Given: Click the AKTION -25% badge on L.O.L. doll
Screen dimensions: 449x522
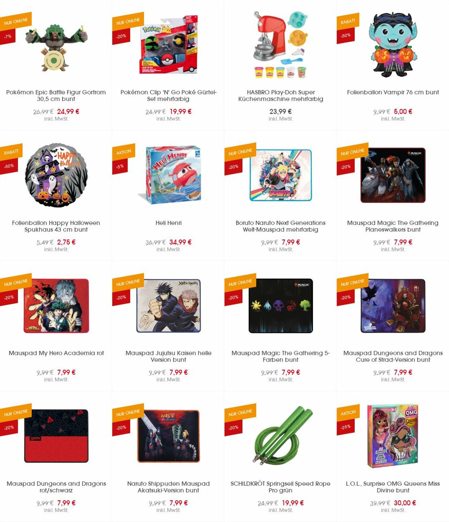Looking at the screenshot, I should point(348,420).
